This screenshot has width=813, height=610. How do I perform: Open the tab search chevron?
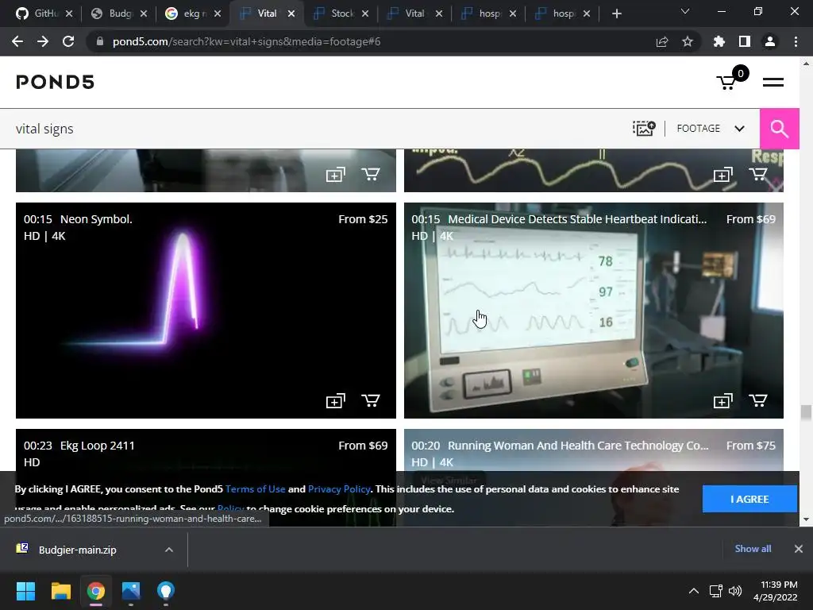pyautogui.click(x=685, y=11)
